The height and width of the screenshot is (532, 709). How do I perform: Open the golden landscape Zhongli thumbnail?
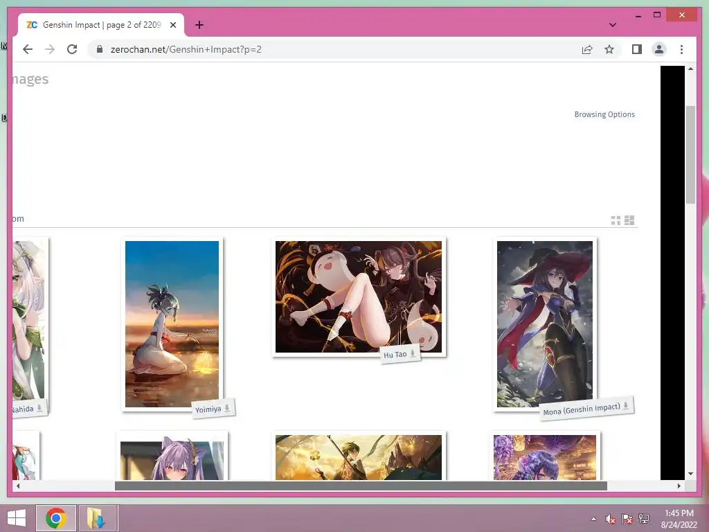click(359, 457)
